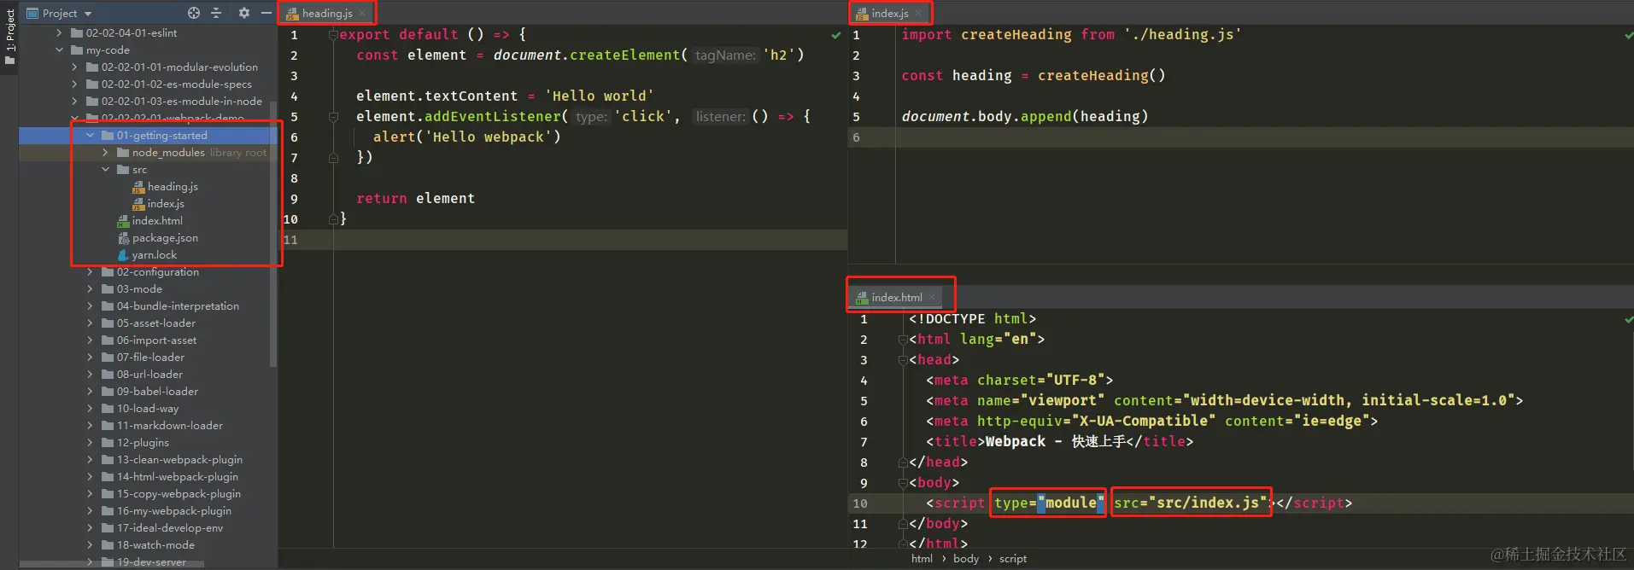Click the vertical scrollbar of Project tree

tap(273, 235)
